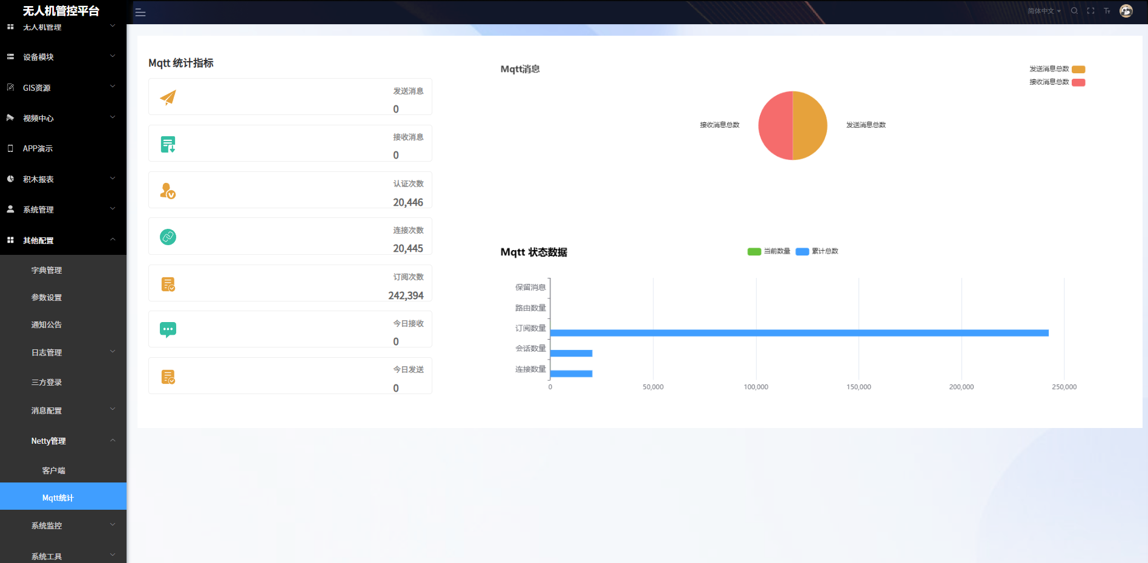Open the panda user avatar menu

(x=1126, y=11)
